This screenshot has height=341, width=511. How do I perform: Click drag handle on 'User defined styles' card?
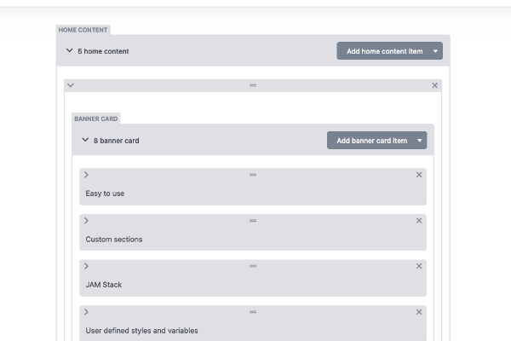coord(253,312)
